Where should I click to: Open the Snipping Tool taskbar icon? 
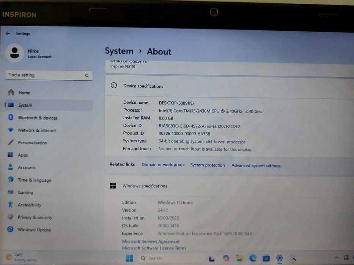point(293,258)
